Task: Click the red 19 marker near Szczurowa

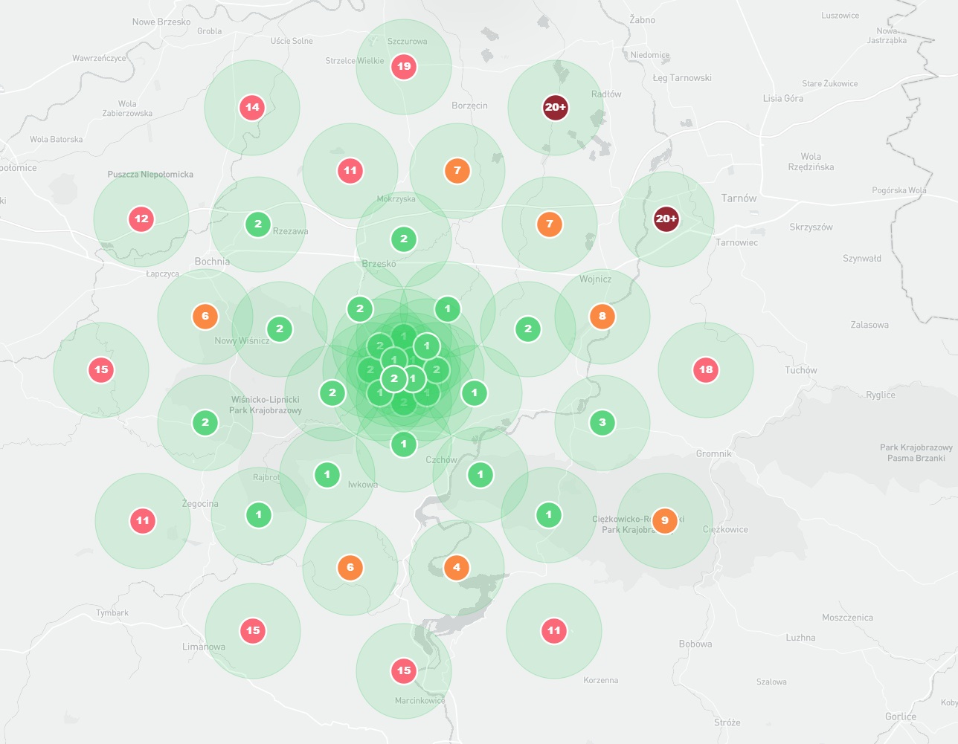Action: click(404, 67)
